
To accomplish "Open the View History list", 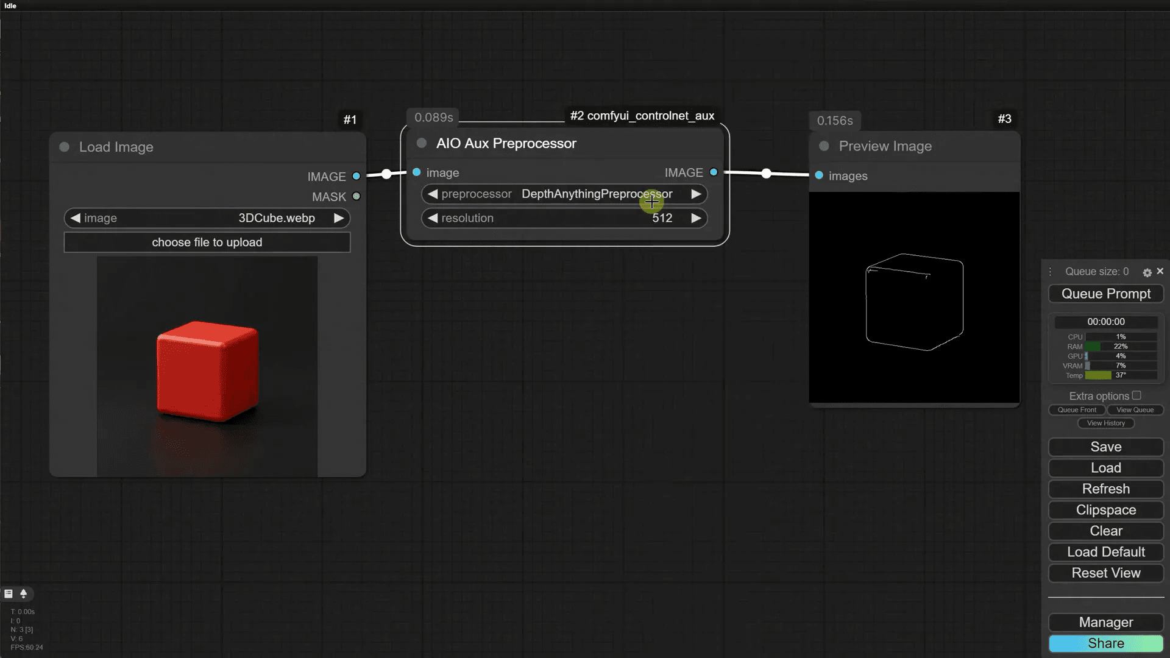I will (1105, 423).
